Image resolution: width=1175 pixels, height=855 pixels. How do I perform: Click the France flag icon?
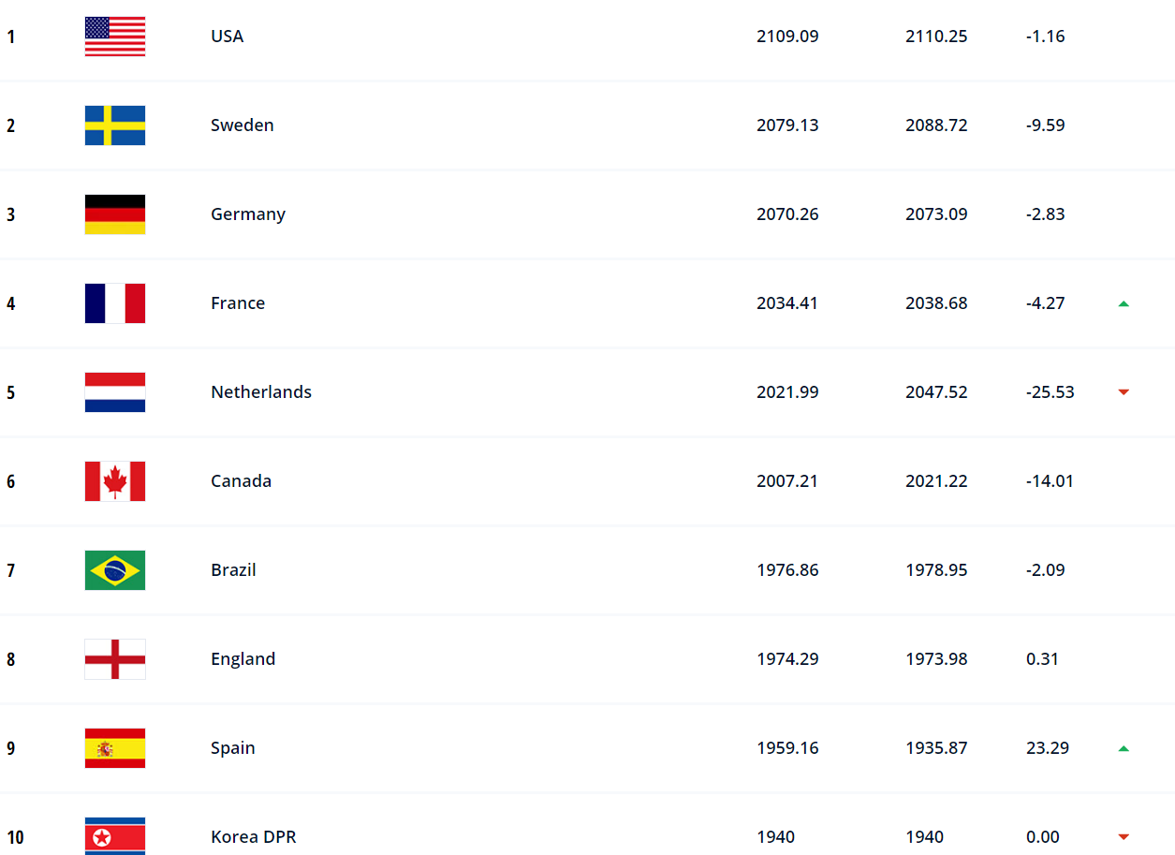pyautogui.click(x=115, y=303)
